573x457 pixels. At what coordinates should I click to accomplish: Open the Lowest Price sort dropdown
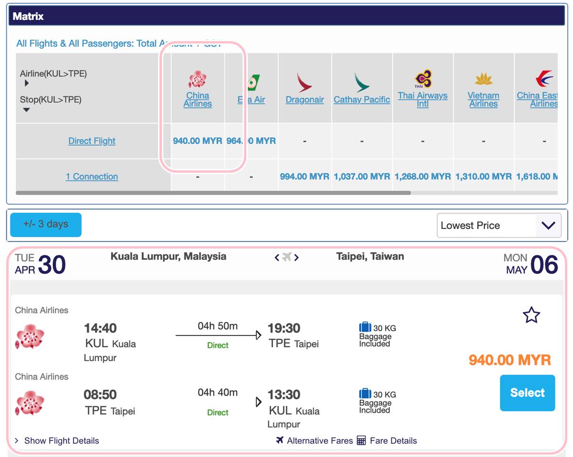coord(499,226)
